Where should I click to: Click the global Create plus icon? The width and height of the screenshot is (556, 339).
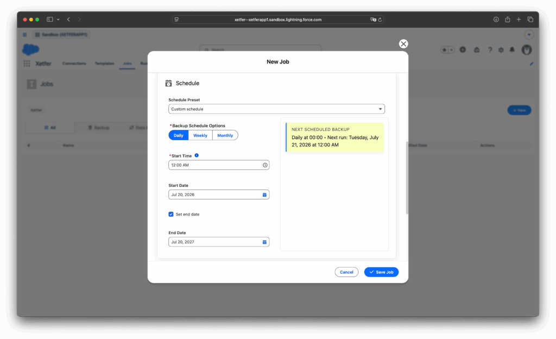point(463,49)
